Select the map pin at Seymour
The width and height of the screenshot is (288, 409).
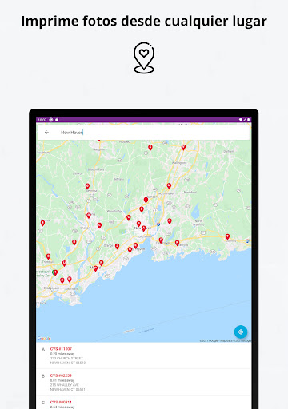(87, 186)
